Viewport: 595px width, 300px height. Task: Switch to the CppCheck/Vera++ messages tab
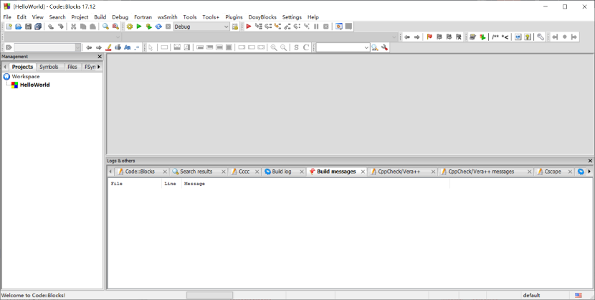tap(481, 172)
